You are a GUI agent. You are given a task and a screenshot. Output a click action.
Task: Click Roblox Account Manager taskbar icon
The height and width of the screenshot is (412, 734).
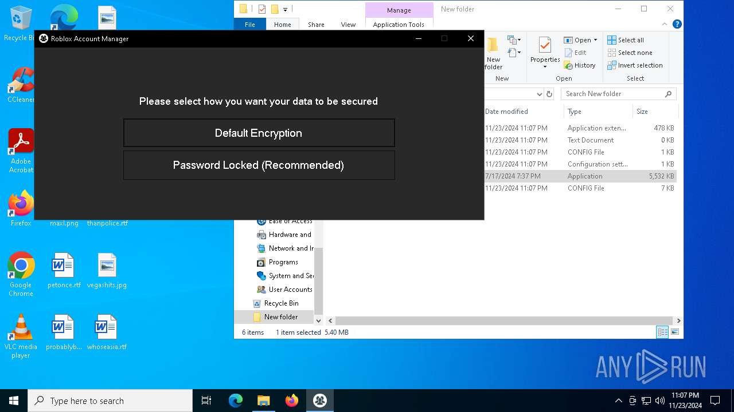(x=320, y=401)
